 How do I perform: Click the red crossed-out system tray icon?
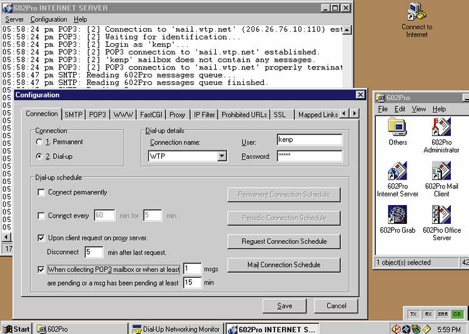396,329
